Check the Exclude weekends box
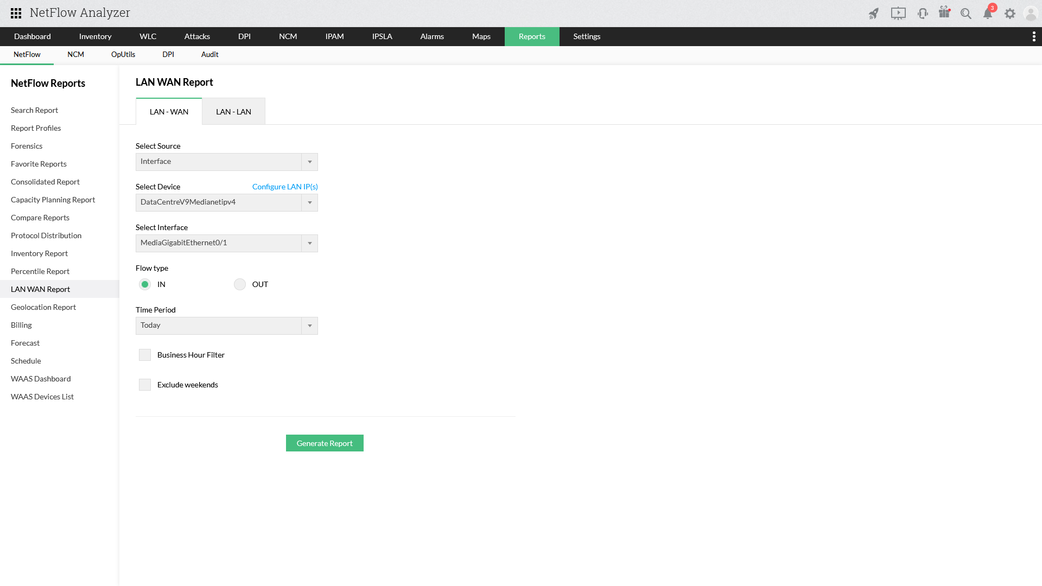This screenshot has width=1042, height=586. [145, 385]
